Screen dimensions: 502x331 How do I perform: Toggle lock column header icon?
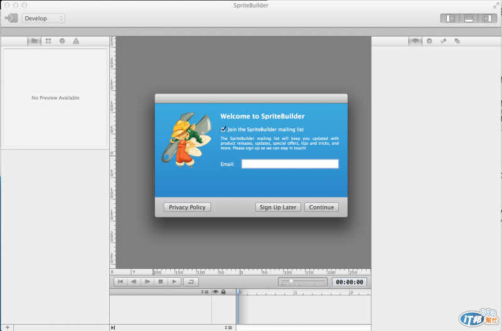[223, 292]
